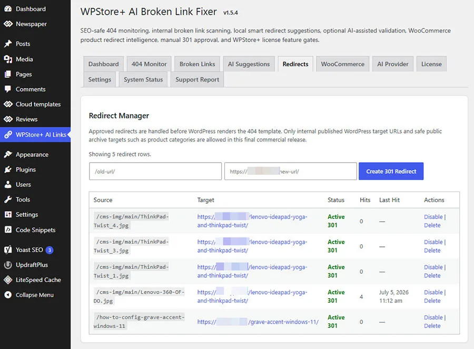Viewport: 474px width, 349px height.
Task: Delete the how-to-config-grave-accent redirect
Action: tap(432, 326)
